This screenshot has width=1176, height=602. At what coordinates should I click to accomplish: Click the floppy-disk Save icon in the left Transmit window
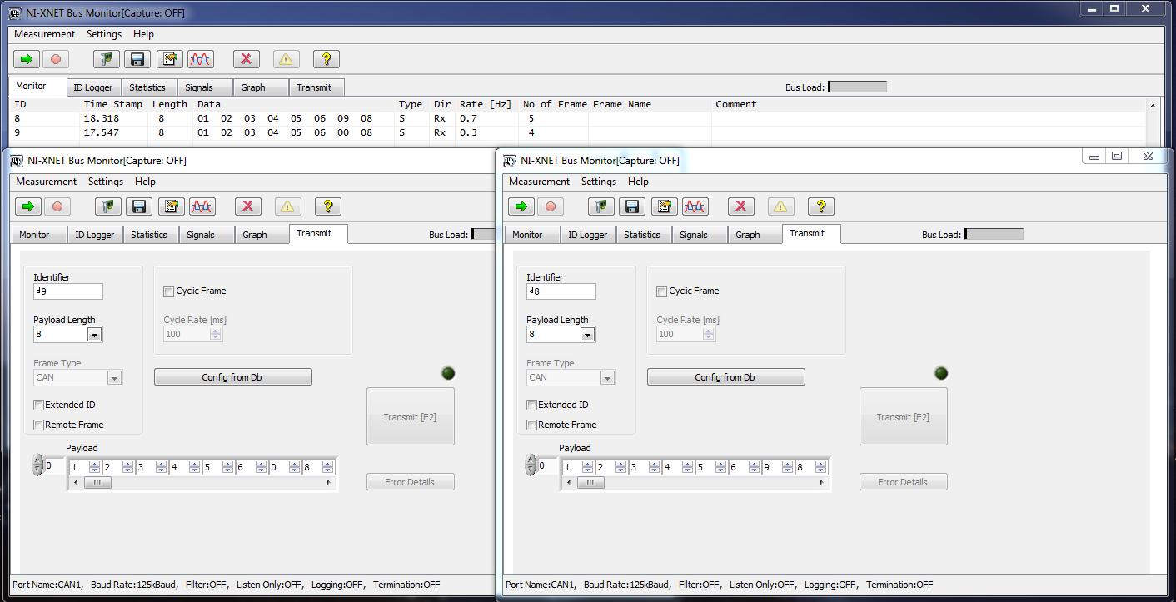pos(139,206)
